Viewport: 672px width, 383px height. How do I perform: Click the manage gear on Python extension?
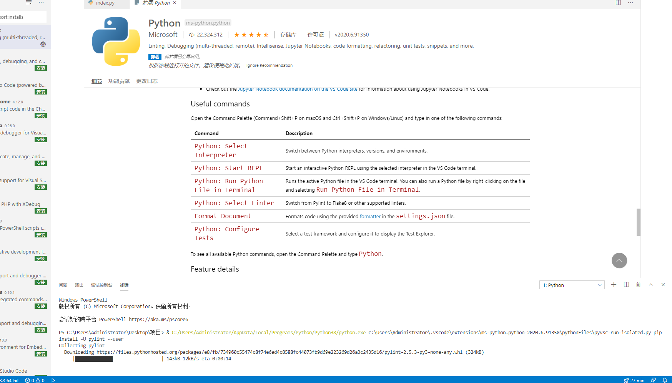[43, 45]
